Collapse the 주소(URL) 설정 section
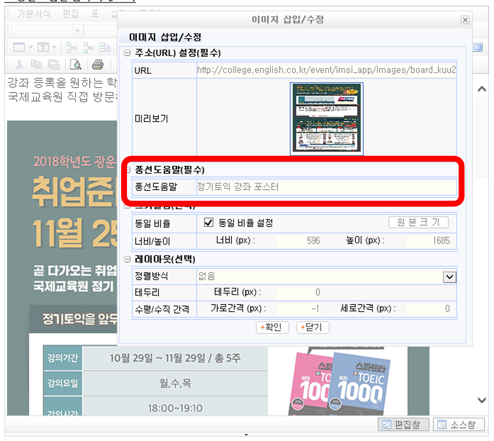 [127, 53]
